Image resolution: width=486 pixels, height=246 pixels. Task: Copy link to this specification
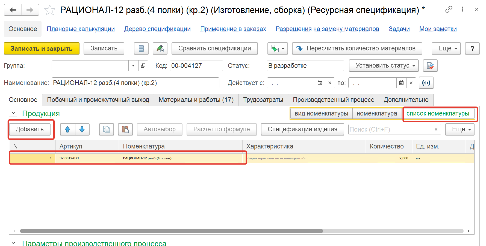[449, 10]
